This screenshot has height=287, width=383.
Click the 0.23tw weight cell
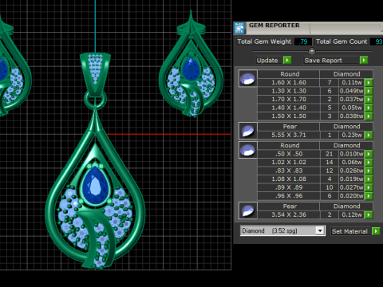point(351,135)
